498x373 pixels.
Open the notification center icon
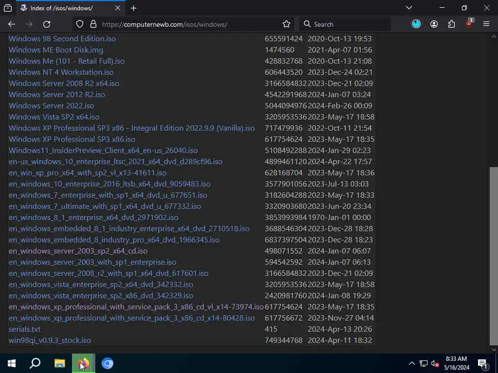(483, 363)
